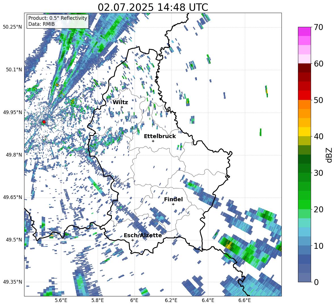This screenshot has height=306, width=336.
Task: Click the 49.8°N latitude label
Action: pos(14,155)
